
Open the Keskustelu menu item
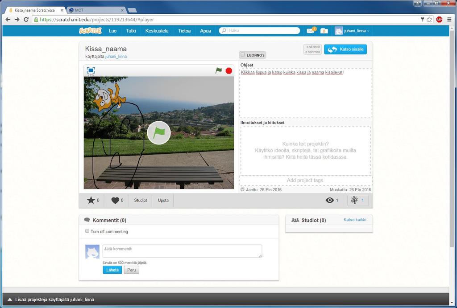(157, 31)
